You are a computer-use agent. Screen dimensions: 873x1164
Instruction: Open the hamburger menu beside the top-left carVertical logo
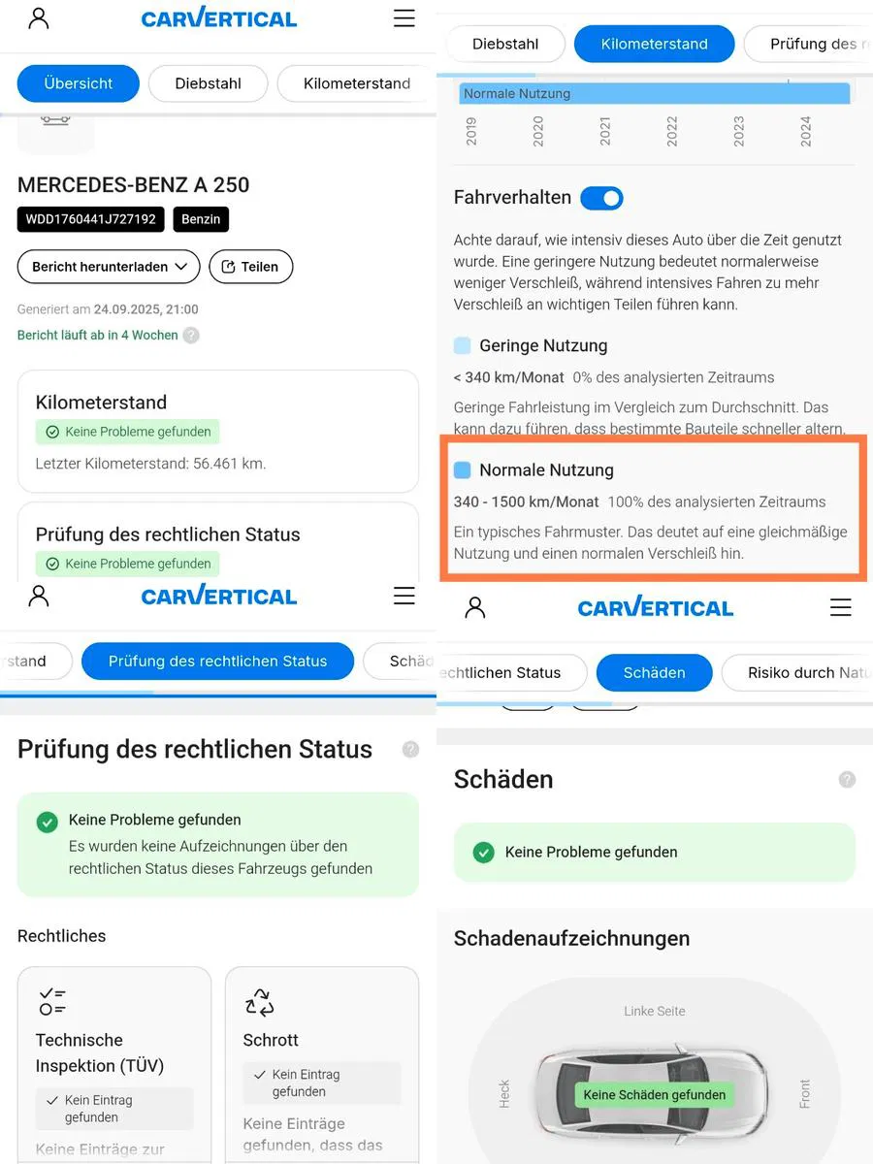pos(404,18)
